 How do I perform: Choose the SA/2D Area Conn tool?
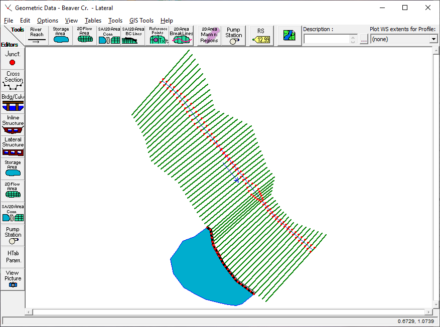point(108,36)
